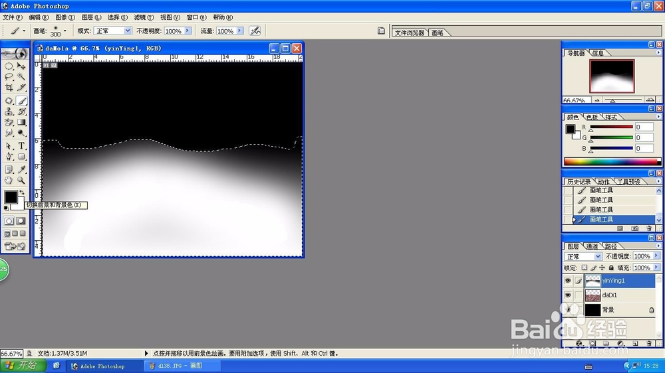This screenshot has height=373, width=665.
Task: Switch to the 通道 tab
Action: 592,246
